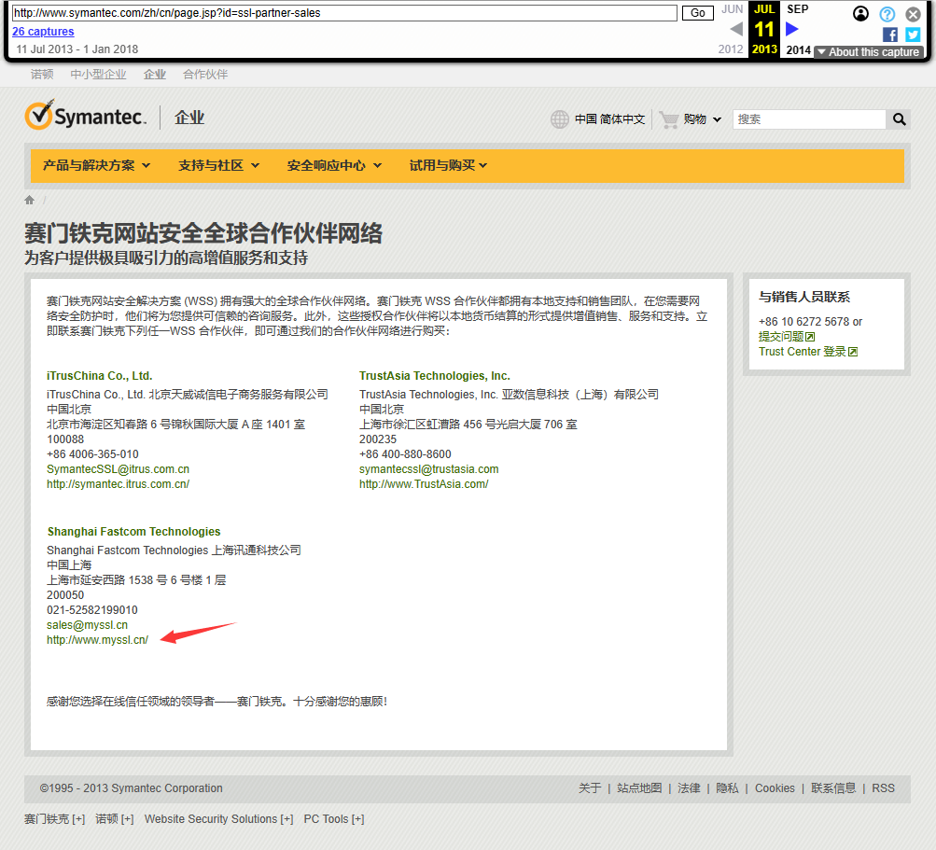The height and width of the screenshot is (850, 936).
Task: Jump to 2014 capture year
Action: [x=798, y=50]
